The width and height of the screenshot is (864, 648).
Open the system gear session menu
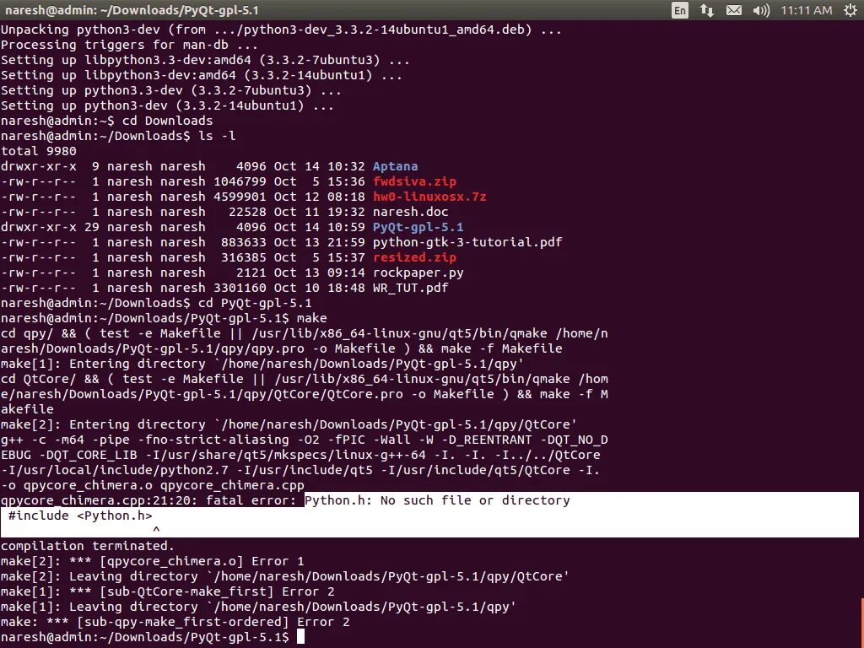tap(850, 10)
